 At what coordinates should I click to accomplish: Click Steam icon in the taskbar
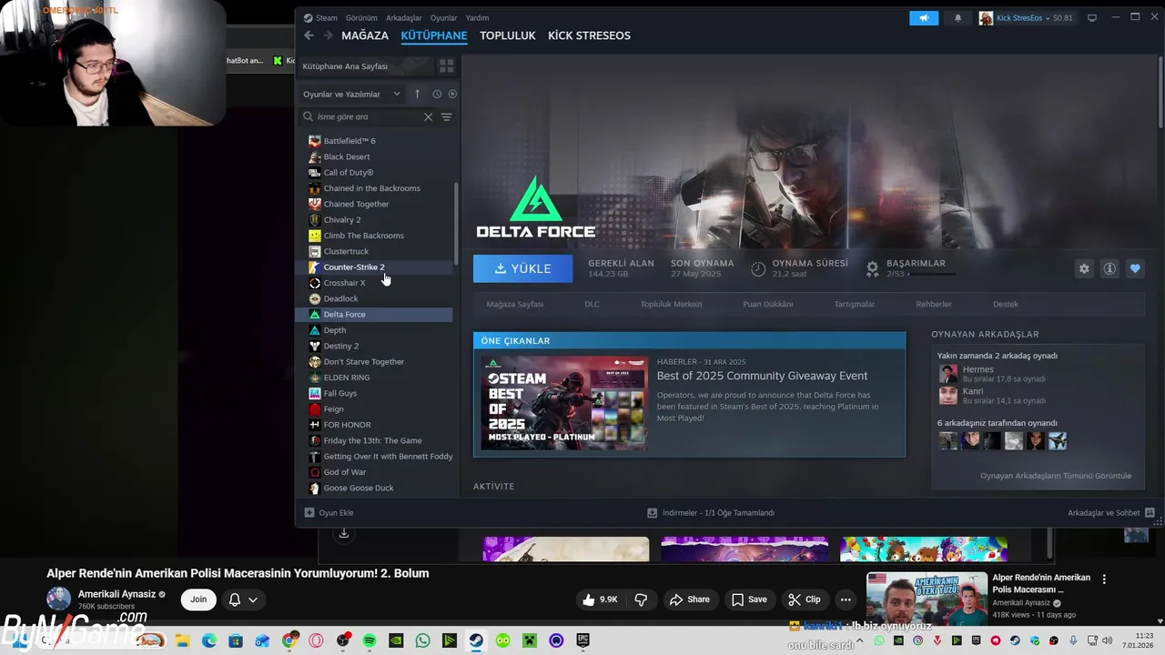coord(476,640)
